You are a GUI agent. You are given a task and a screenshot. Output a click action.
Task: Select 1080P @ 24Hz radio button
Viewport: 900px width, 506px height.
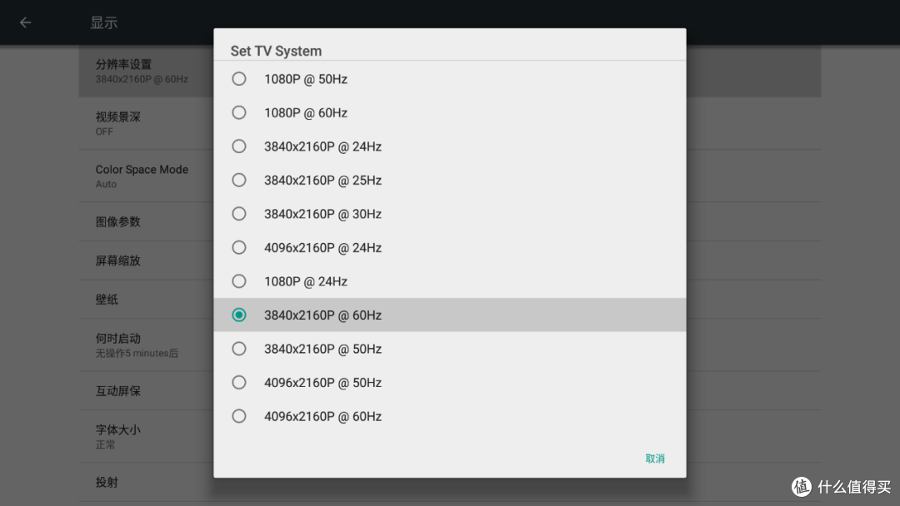pos(449,281)
